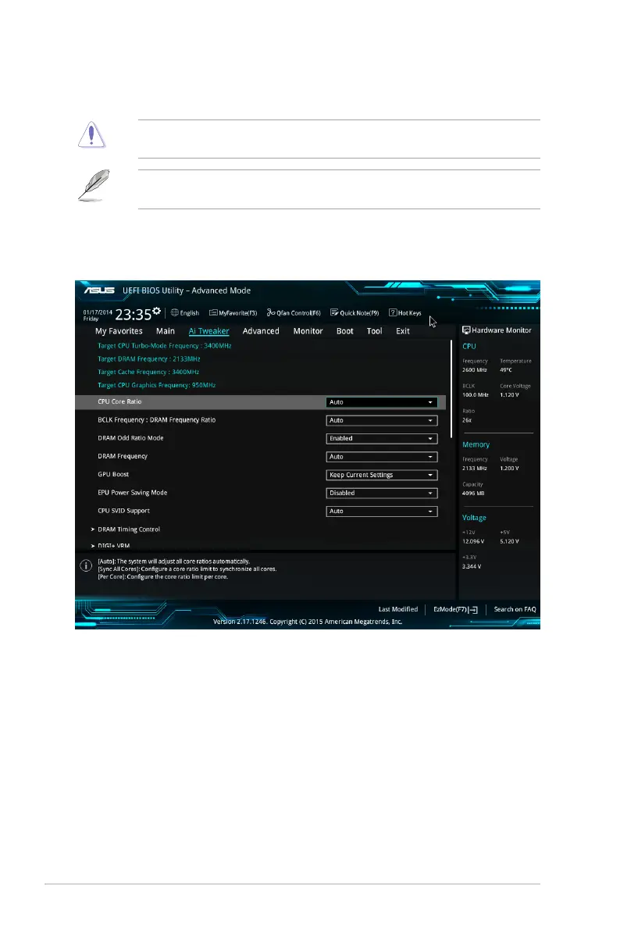620x934 pixels.
Task: Open the DRAM Frequency dropdown
Action: tap(382, 457)
